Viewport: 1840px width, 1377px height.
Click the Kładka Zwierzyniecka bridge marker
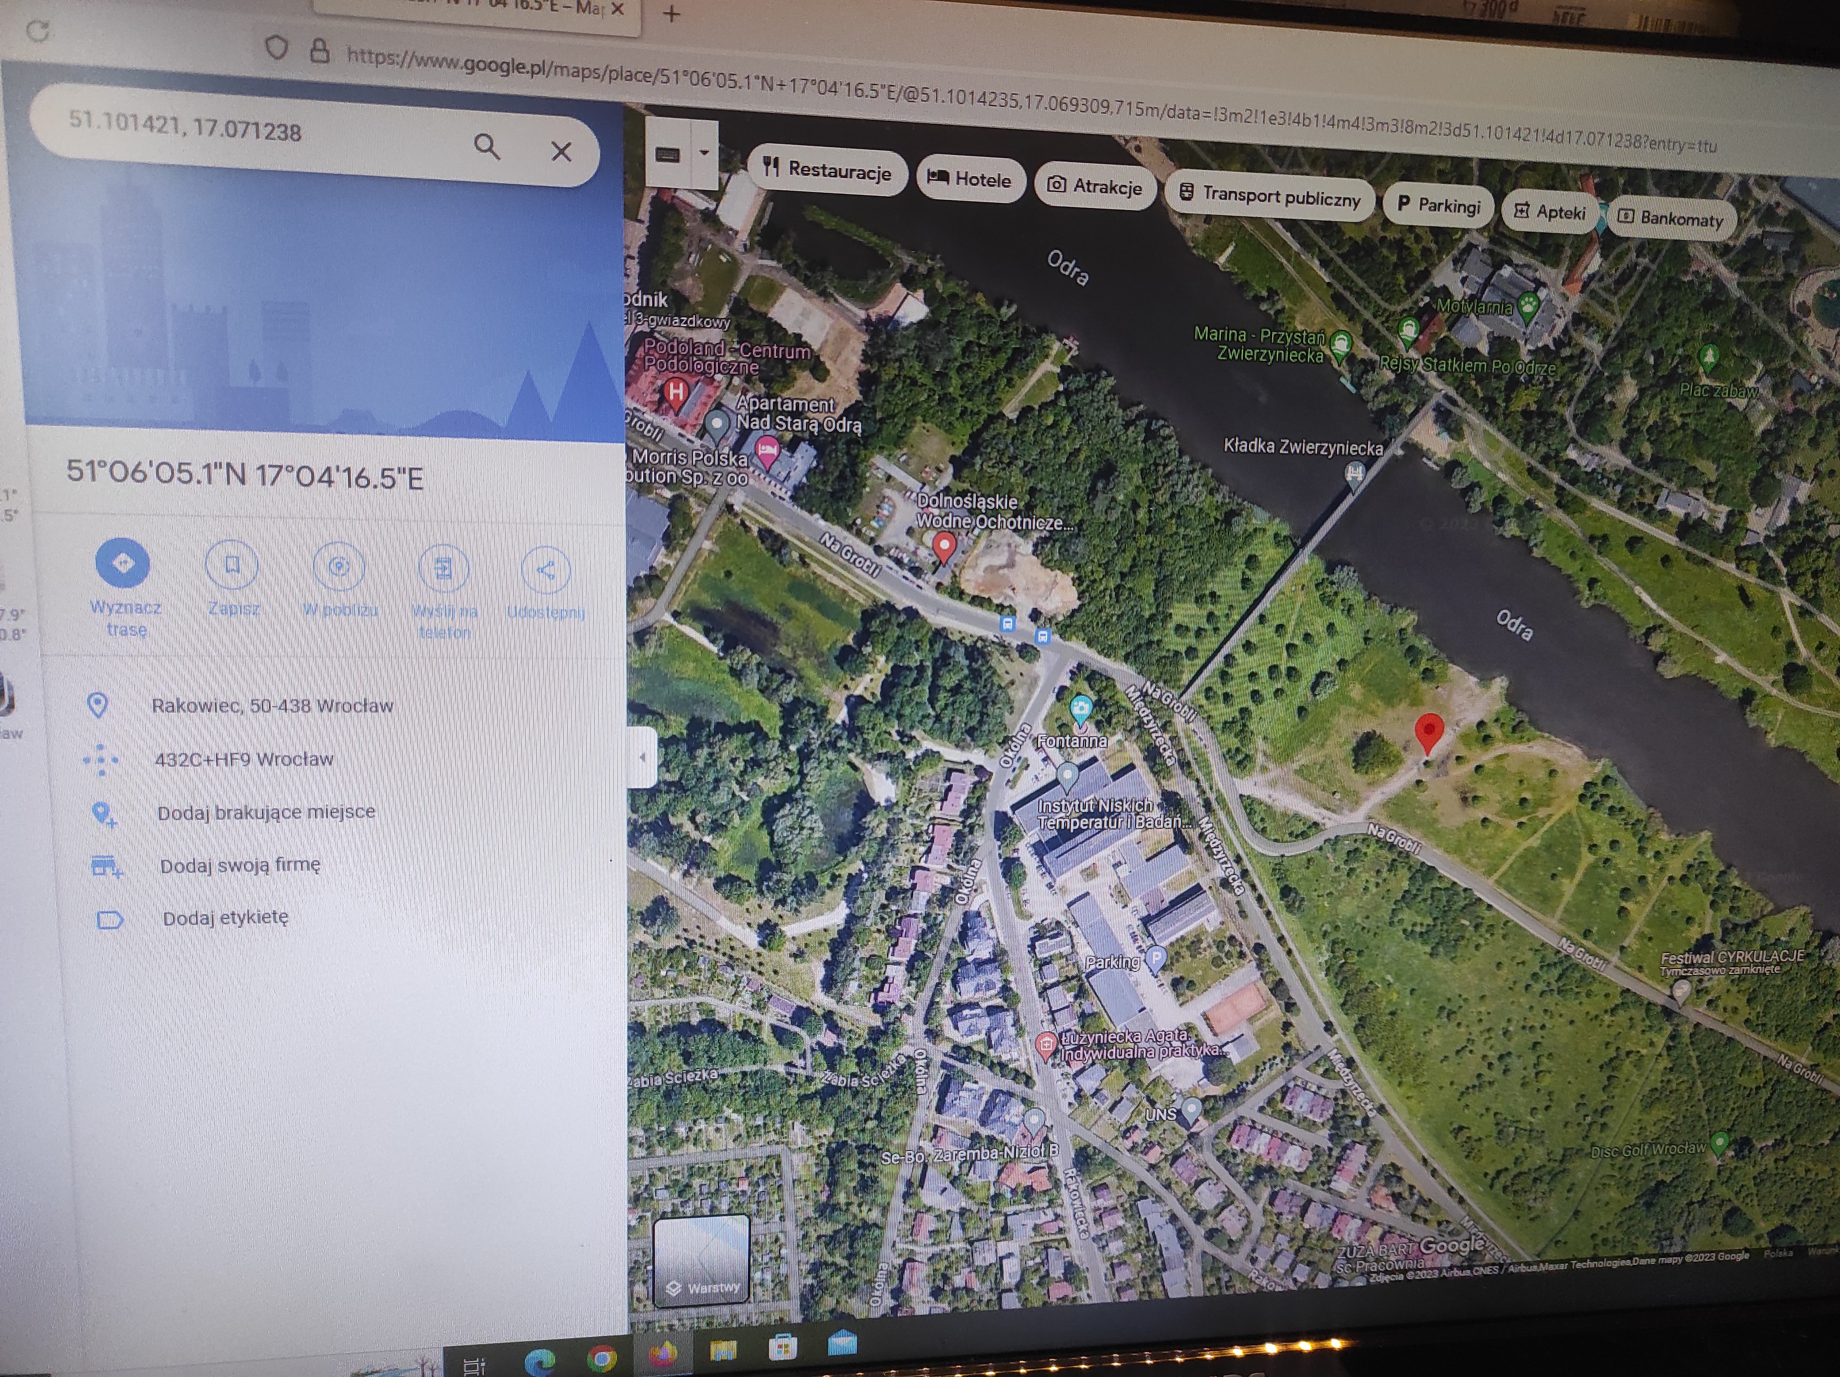(x=1354, y=474)
